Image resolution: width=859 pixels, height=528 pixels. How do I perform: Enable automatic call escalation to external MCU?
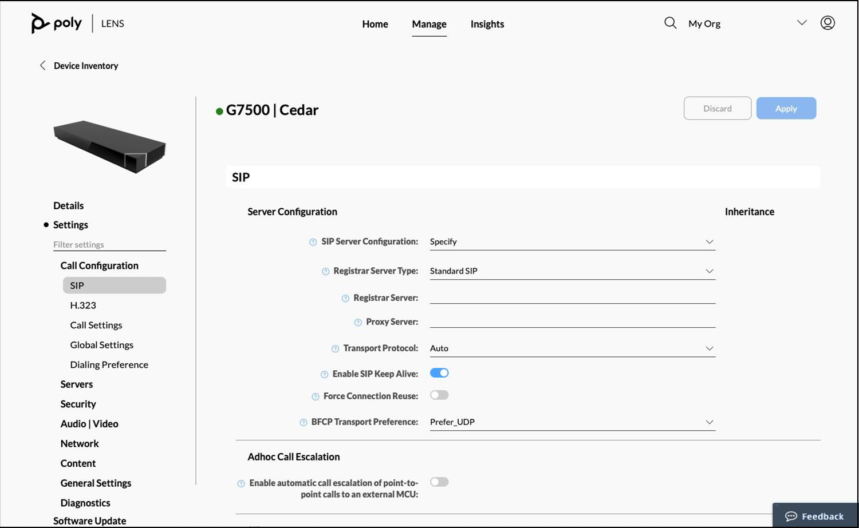(x=439, y=482)
